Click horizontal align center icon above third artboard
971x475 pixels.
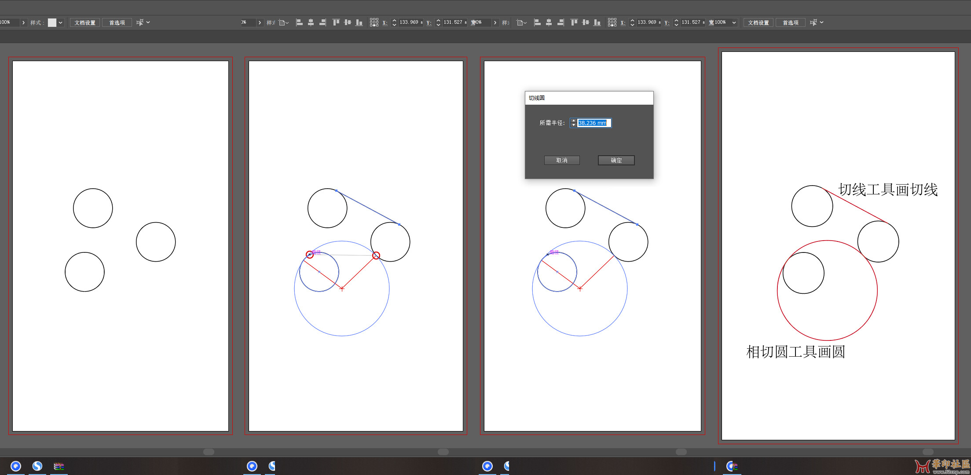549,22
